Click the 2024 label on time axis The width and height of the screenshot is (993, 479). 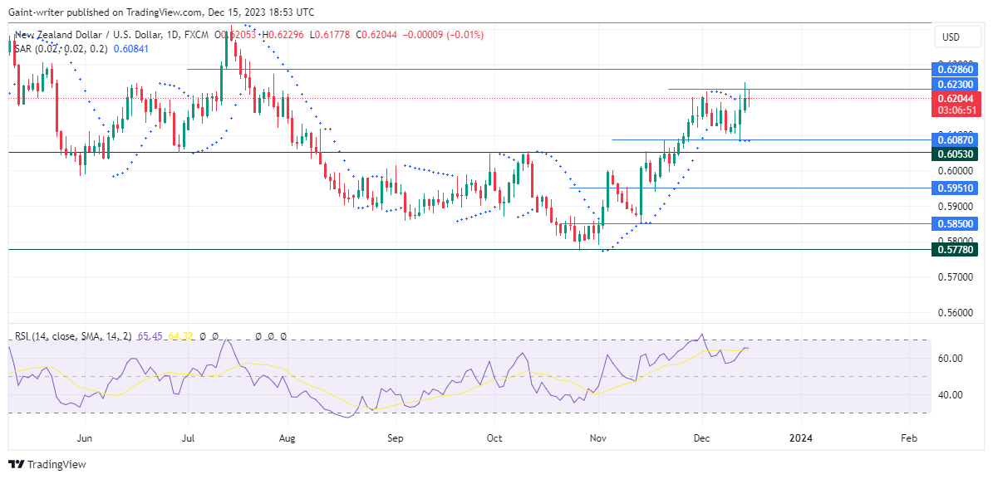(800, 437)
